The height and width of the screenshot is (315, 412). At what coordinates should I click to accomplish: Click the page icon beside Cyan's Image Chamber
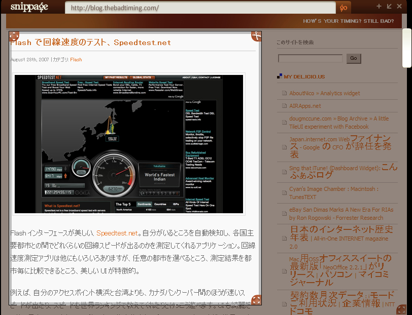click(284, 193)
